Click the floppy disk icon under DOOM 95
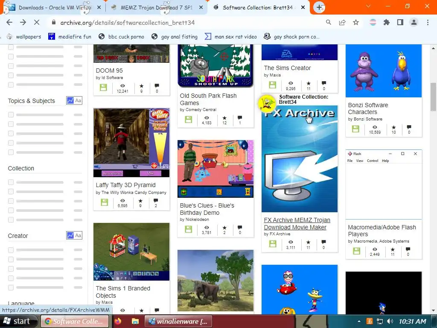437x328 pixels. click(103, 87)
